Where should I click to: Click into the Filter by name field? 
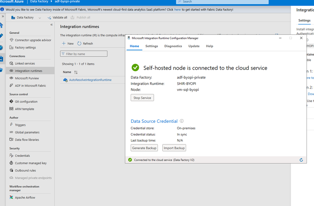(x=84, y=54)
